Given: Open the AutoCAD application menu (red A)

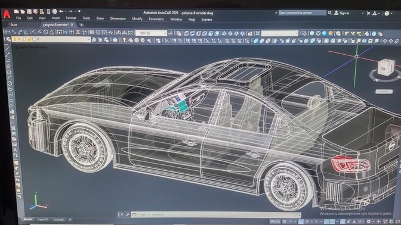Looking at the screenshot, I should coord(7,14).
